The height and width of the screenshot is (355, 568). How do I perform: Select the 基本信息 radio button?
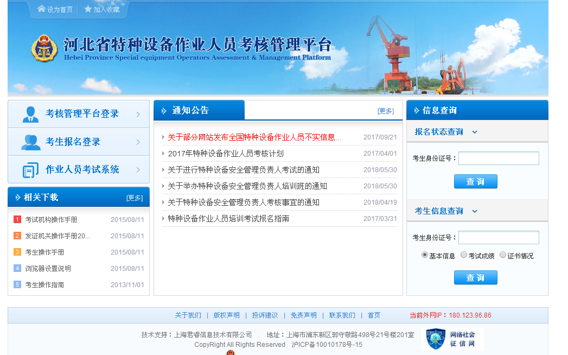[425, 255]
